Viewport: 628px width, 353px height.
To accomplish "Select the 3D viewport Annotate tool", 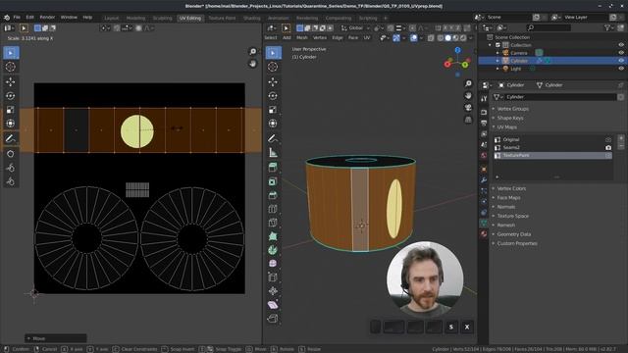I will click(x=273, y=139).
